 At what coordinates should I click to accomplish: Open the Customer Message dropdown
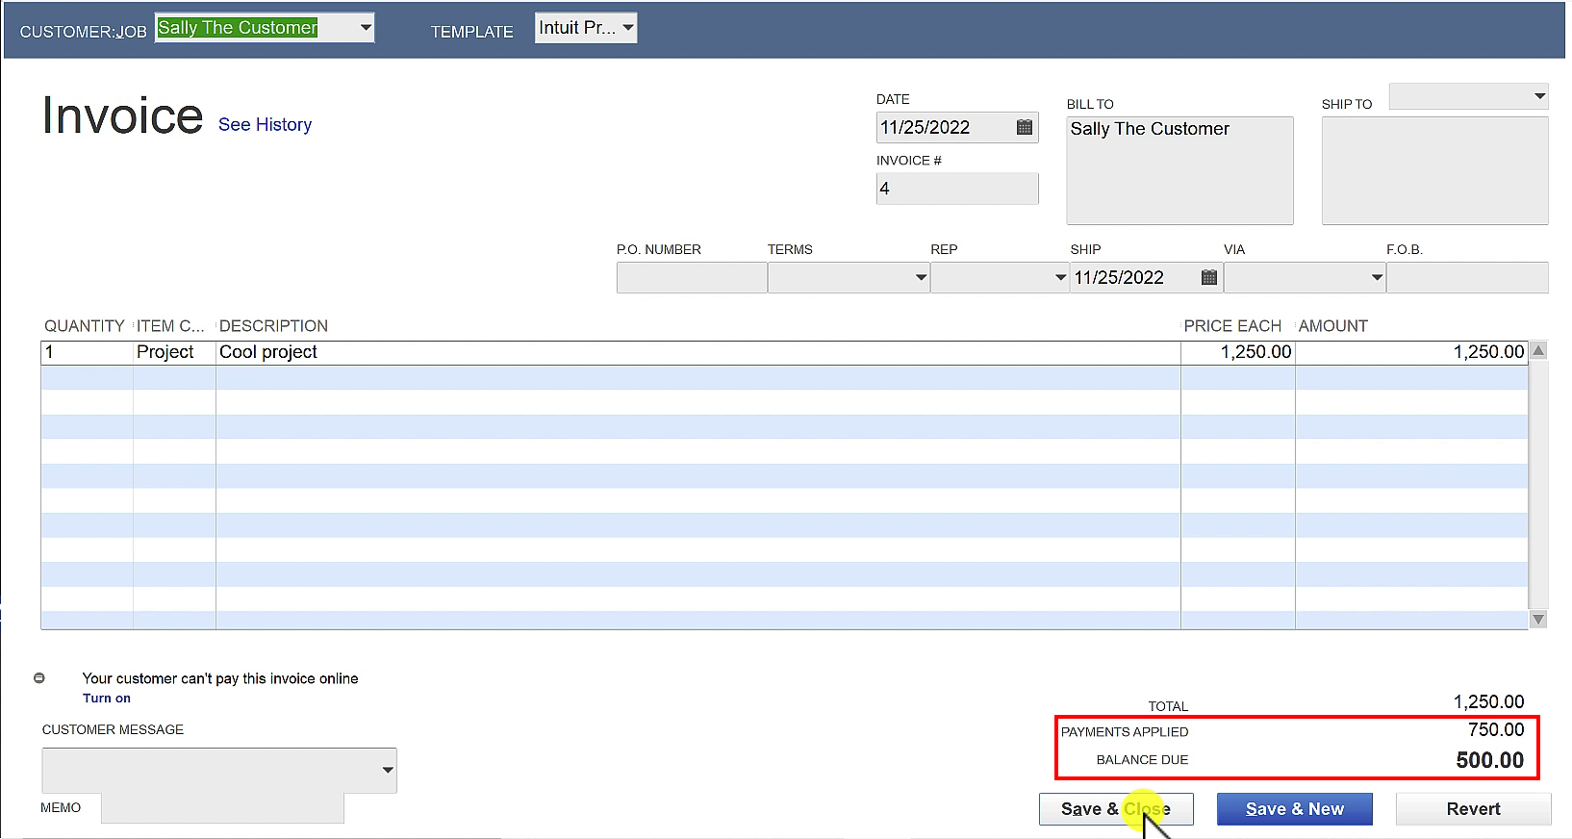[x=388, y=770]
